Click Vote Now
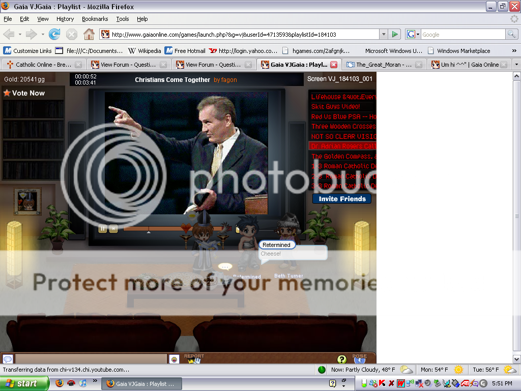The height and width of the screenshot is (391, 521). click(x=24, y=93)
